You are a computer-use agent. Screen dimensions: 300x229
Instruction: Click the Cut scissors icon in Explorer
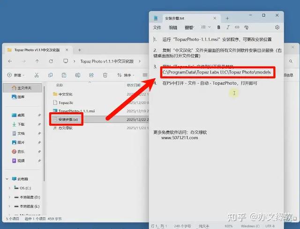[x=37, y=75]
